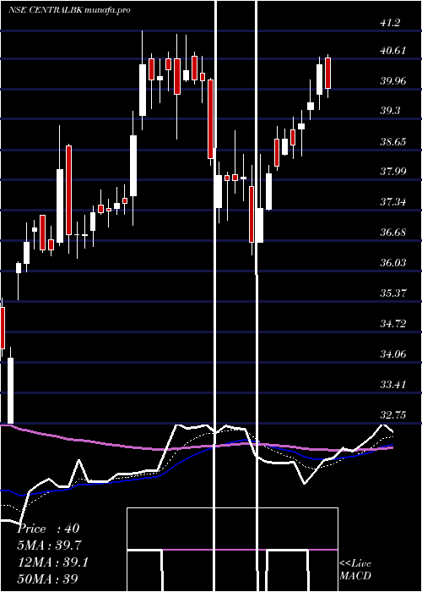This screenshot has width=422, height=592.
Task: Click the last red candlestick near 40.61
Action: coord(327,74)
